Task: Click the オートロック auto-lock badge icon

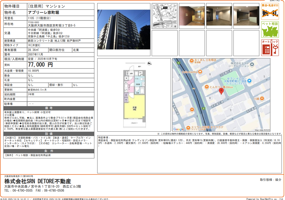Action: click(270, 48)
